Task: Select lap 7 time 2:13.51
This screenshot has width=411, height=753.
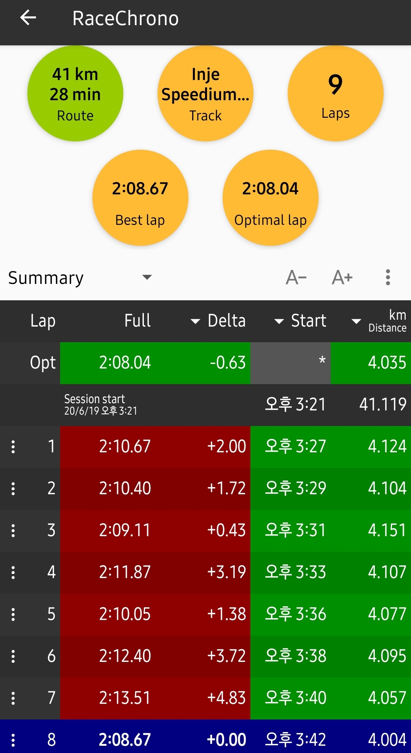Action: (x=125, y=698)
